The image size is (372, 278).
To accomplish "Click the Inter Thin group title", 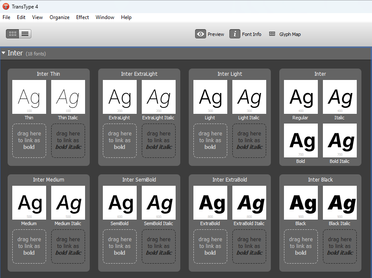I will coord(48,74).
